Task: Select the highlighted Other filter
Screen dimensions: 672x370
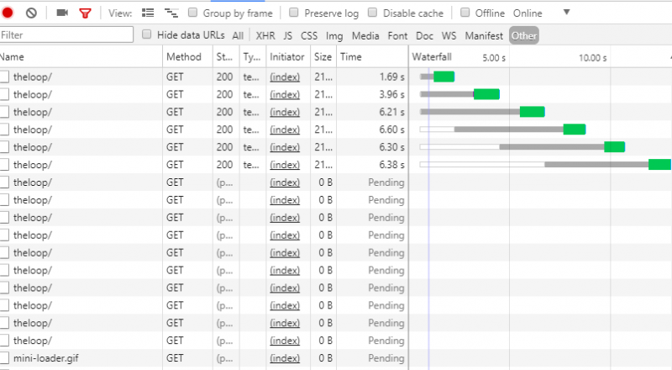Action: click(523, 35)
